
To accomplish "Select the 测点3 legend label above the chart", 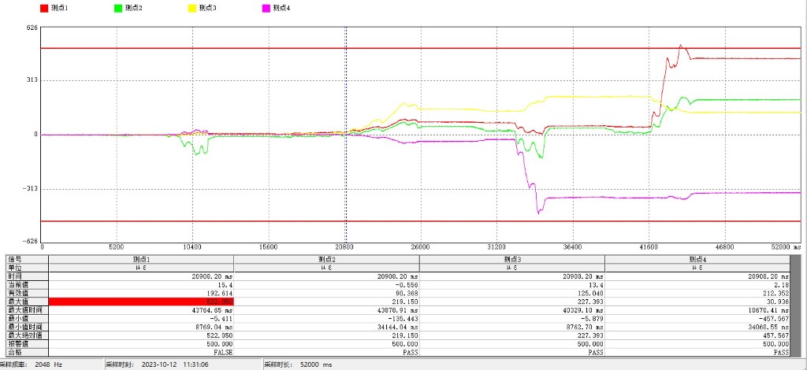I will pos(206,8).
